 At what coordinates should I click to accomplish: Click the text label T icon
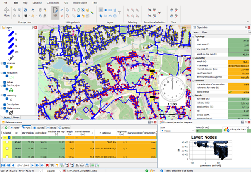click(119, 13)
